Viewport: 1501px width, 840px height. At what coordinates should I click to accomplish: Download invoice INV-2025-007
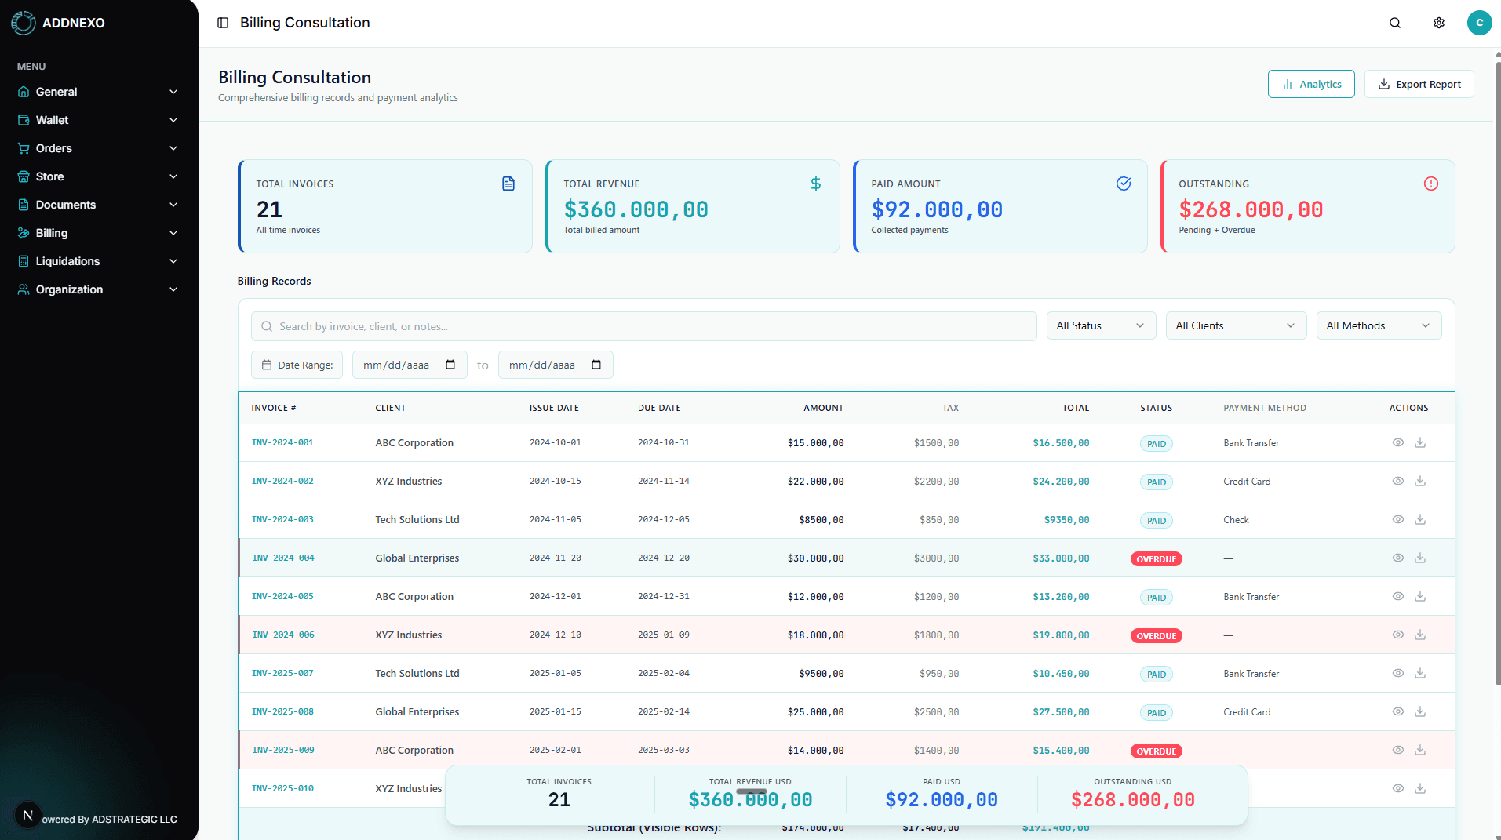pos(1420,673)
